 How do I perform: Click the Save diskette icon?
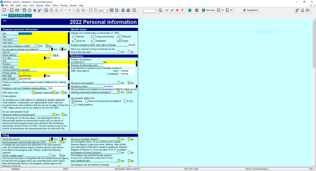(x=24, y=10)
